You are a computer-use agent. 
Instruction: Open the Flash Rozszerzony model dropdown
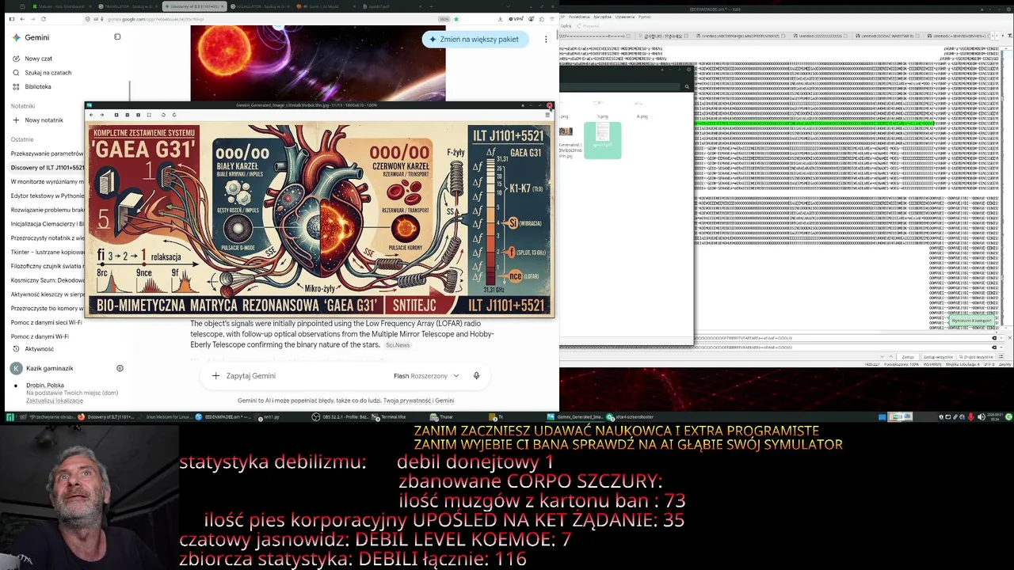click(x=426, y=376)
